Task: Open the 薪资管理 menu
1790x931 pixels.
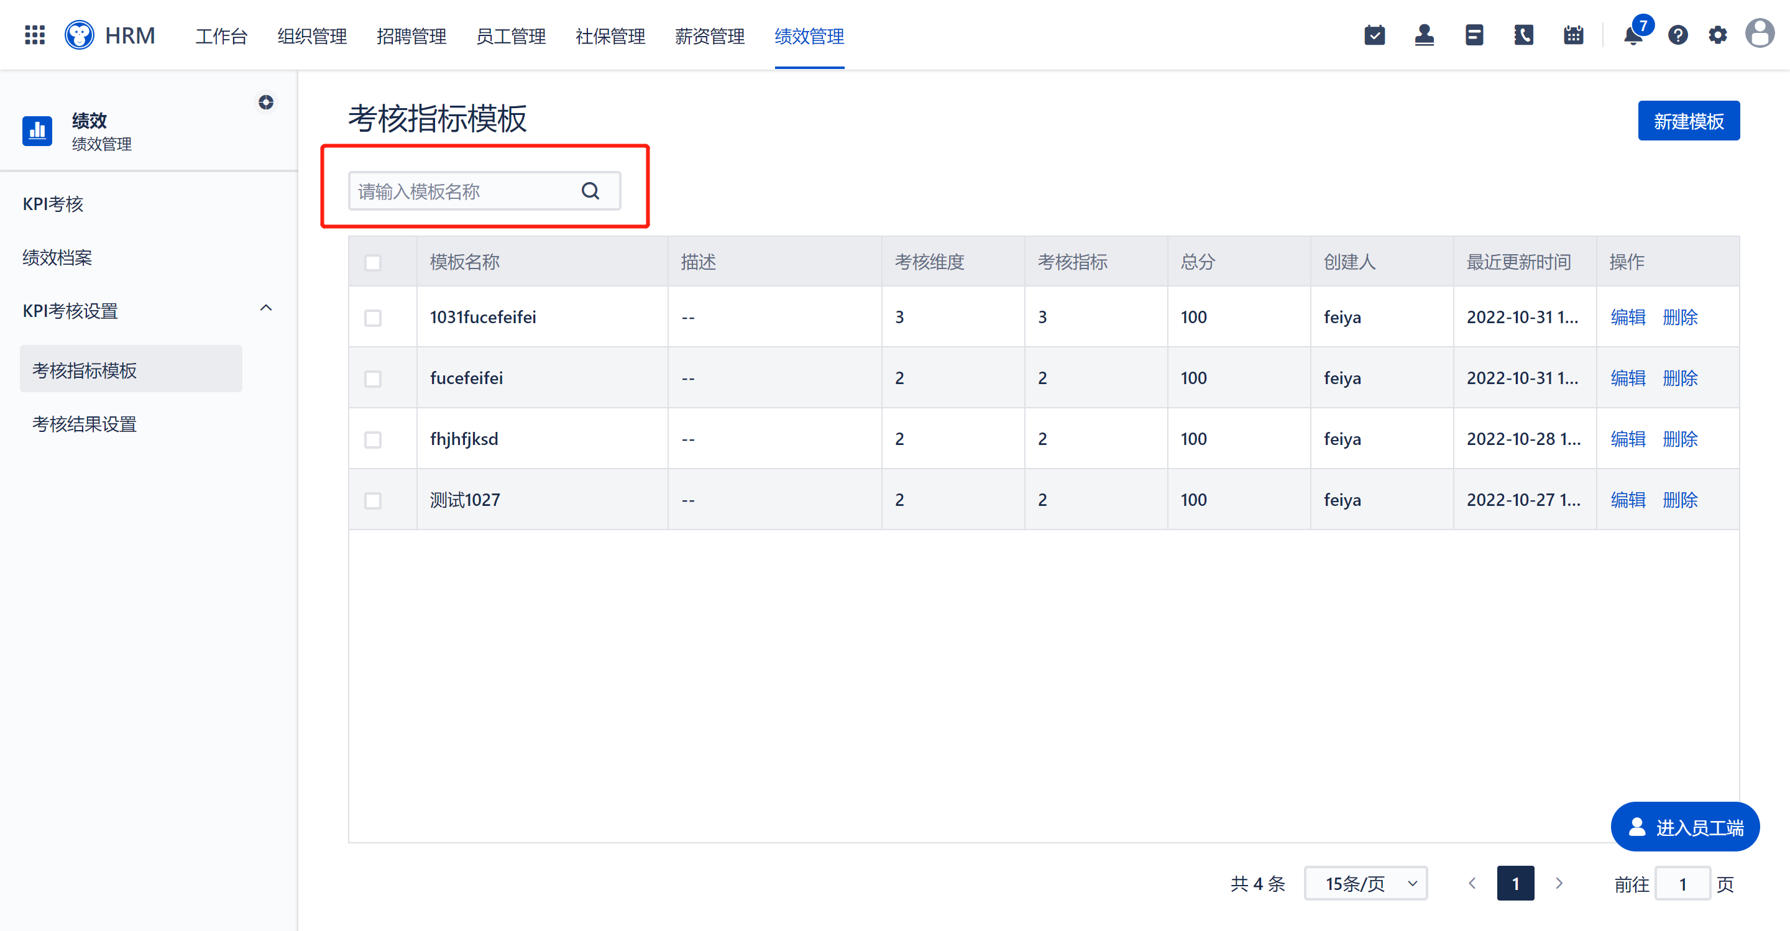Action: (709, 36)
